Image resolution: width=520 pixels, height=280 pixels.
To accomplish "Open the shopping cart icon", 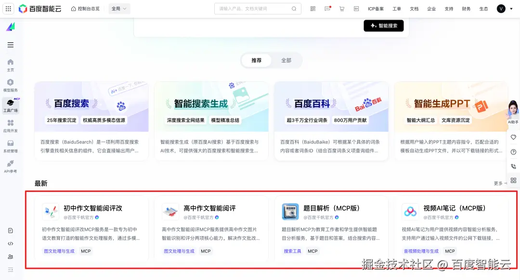I will click(341, 9).
